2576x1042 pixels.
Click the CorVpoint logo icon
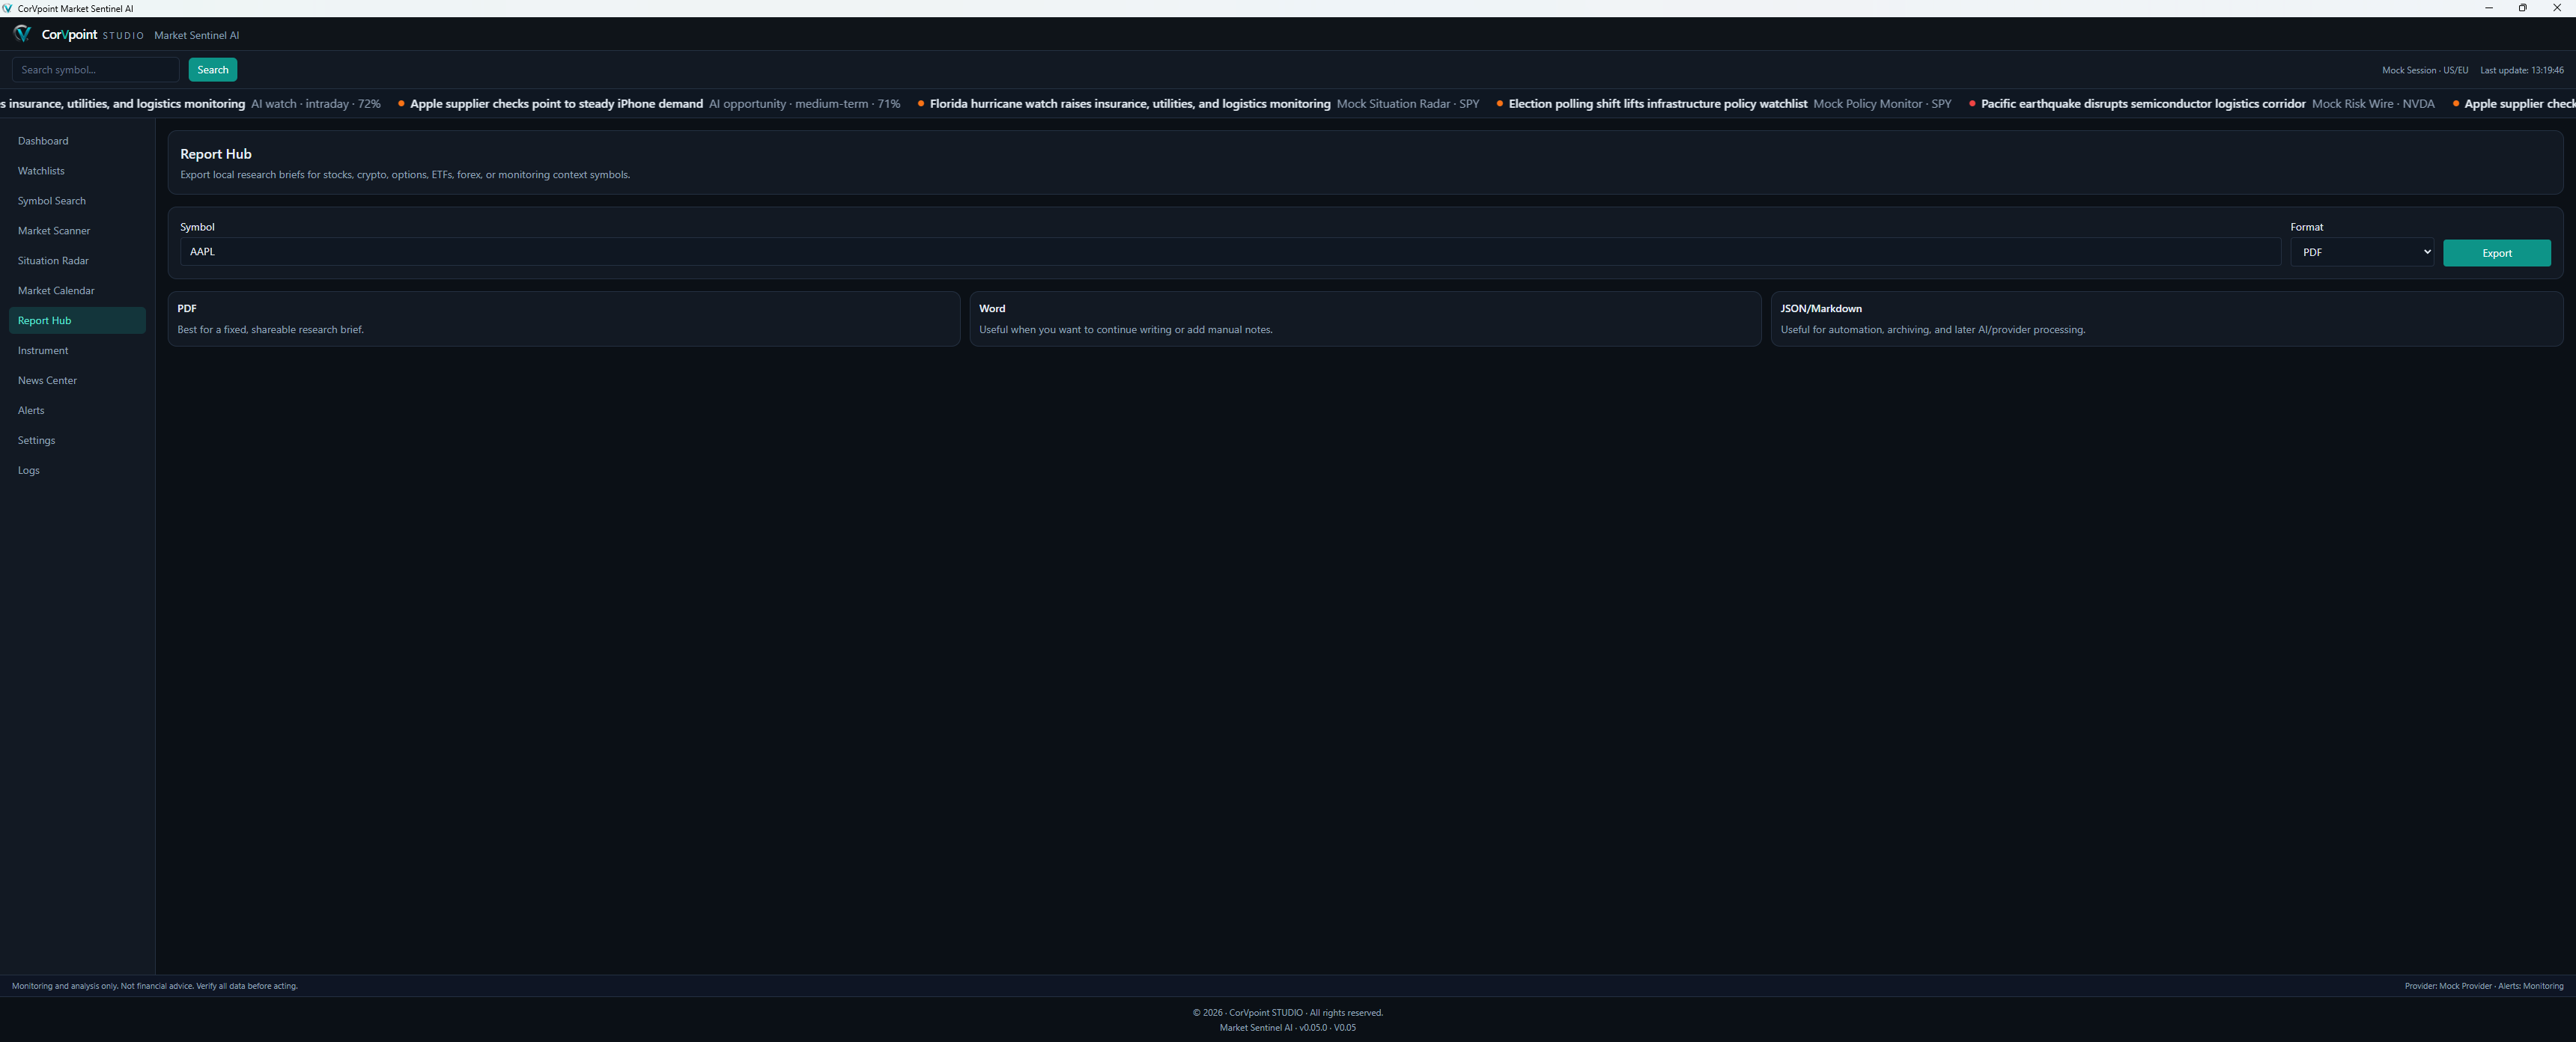(22, 34)
